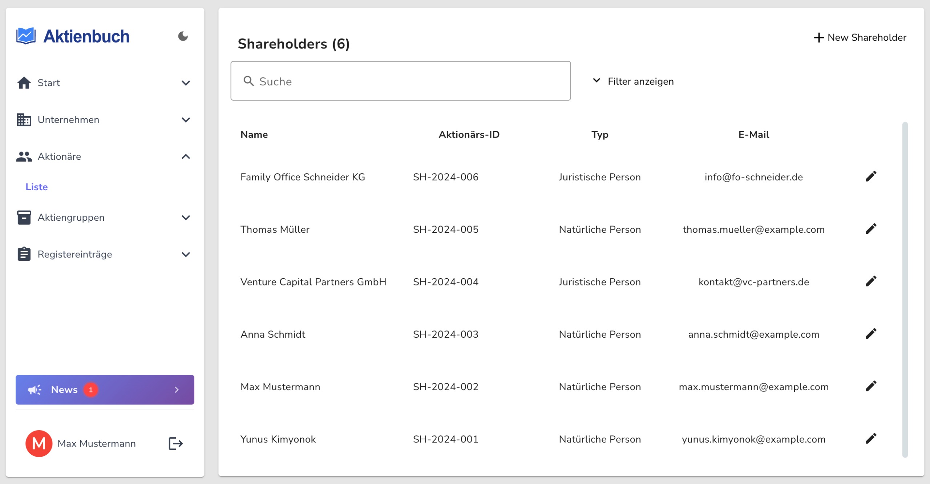Edit Venture Capital Partners GmbH entry
The height and width of the screenshot is (484, 930).
[x=871, y=281]
